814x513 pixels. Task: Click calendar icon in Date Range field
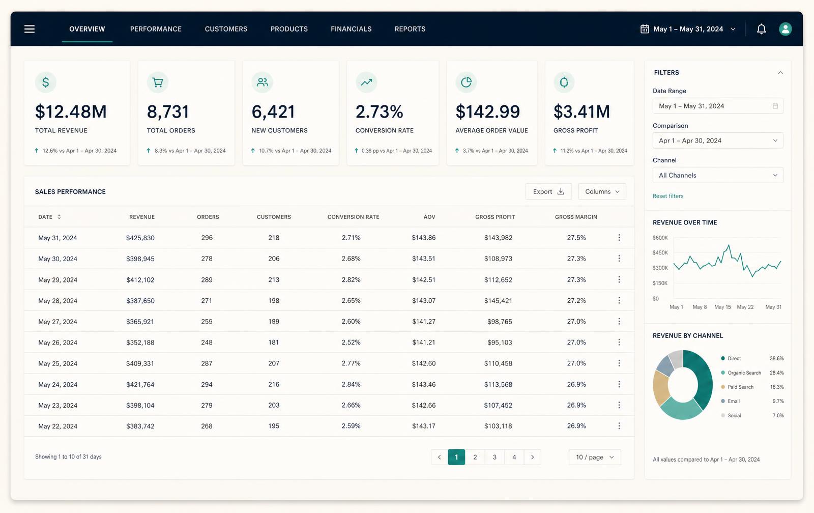click(775, 106)
